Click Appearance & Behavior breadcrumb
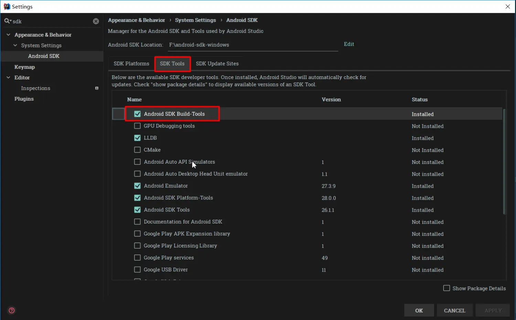516x320 pixels. click(x=136, y=20)
